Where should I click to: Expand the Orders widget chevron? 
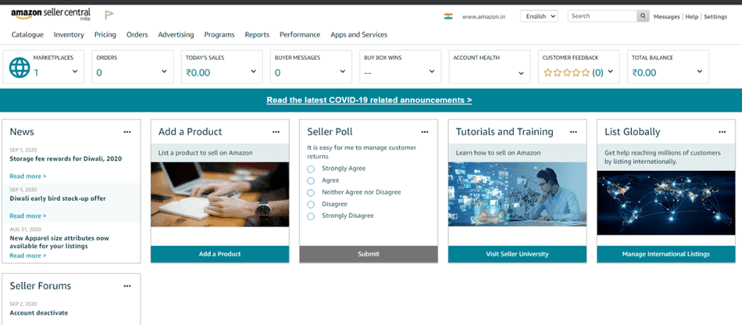164,71
